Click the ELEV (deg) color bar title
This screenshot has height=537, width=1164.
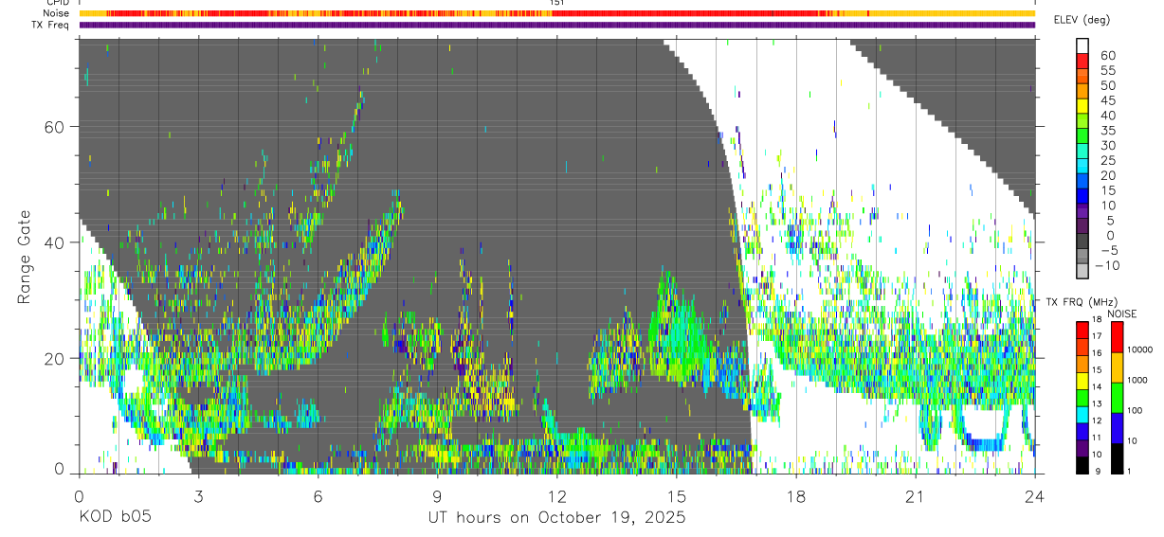click(x=1082, y=20)
